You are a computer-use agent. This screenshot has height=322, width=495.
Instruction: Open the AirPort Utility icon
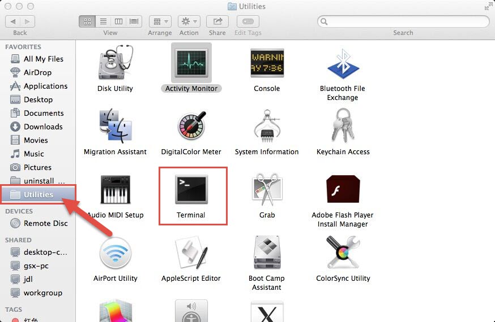(x=116, y=254)
